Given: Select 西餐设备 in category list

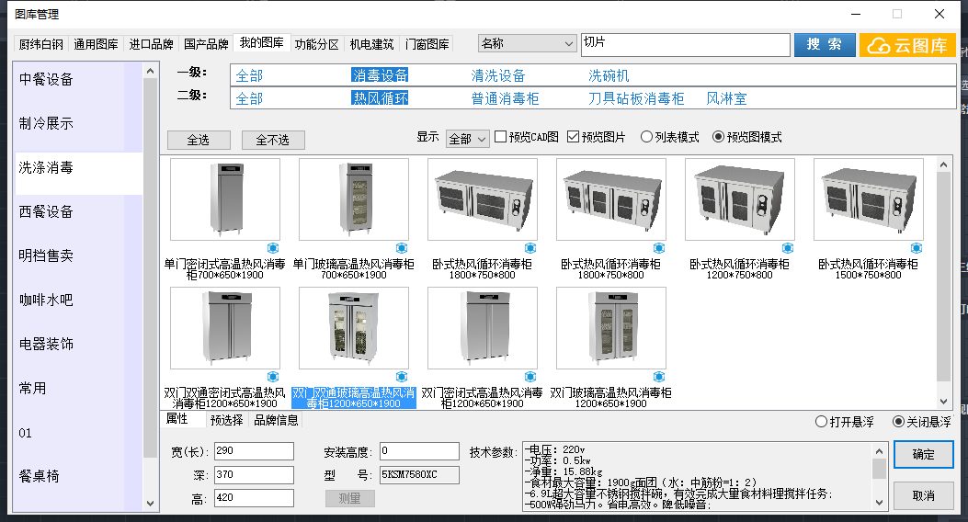Looking at the screenshot, I should click(x=78, y=211).
